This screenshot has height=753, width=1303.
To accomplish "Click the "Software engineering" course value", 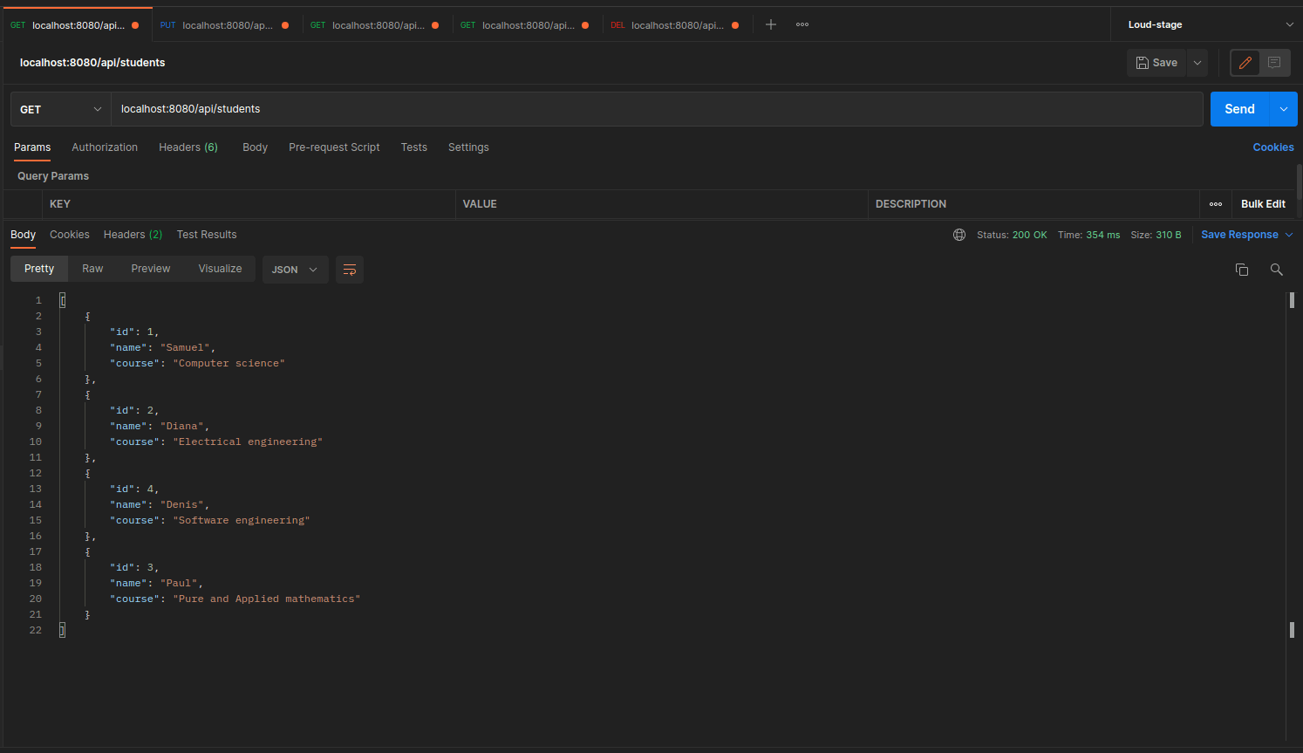I will [x=242, y=520].
